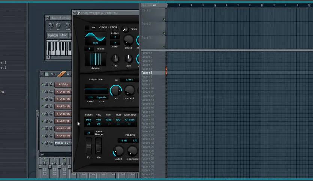313x181 pixels.
Task: Click the X-V4dor #6 channel volume knob
Action: coord(51,121)
